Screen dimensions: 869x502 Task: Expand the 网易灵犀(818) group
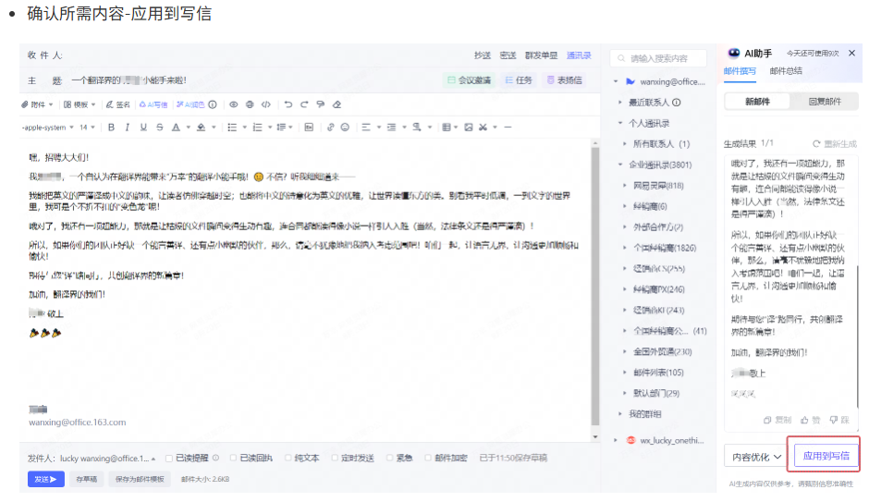tap(625, 186)
